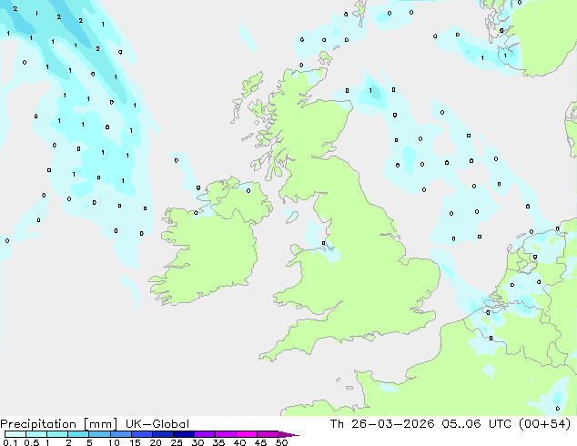
Task: Click the legend scale value "5"
Action: tap(89, 442)
